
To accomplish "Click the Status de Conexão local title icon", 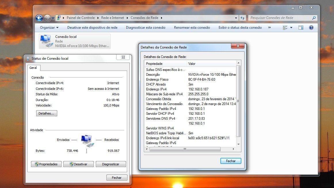I will point(28,59).
